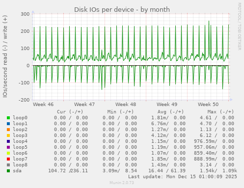Click loop2 average value '1.27m/ 0.00'
244x188 pixels.
168,130
